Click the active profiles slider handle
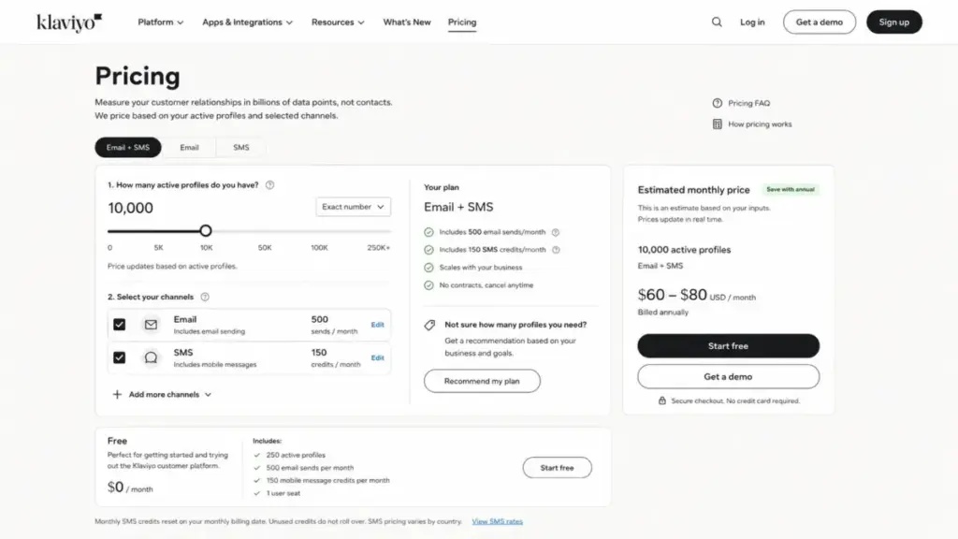The image size is (958, 539). [206, 231]
